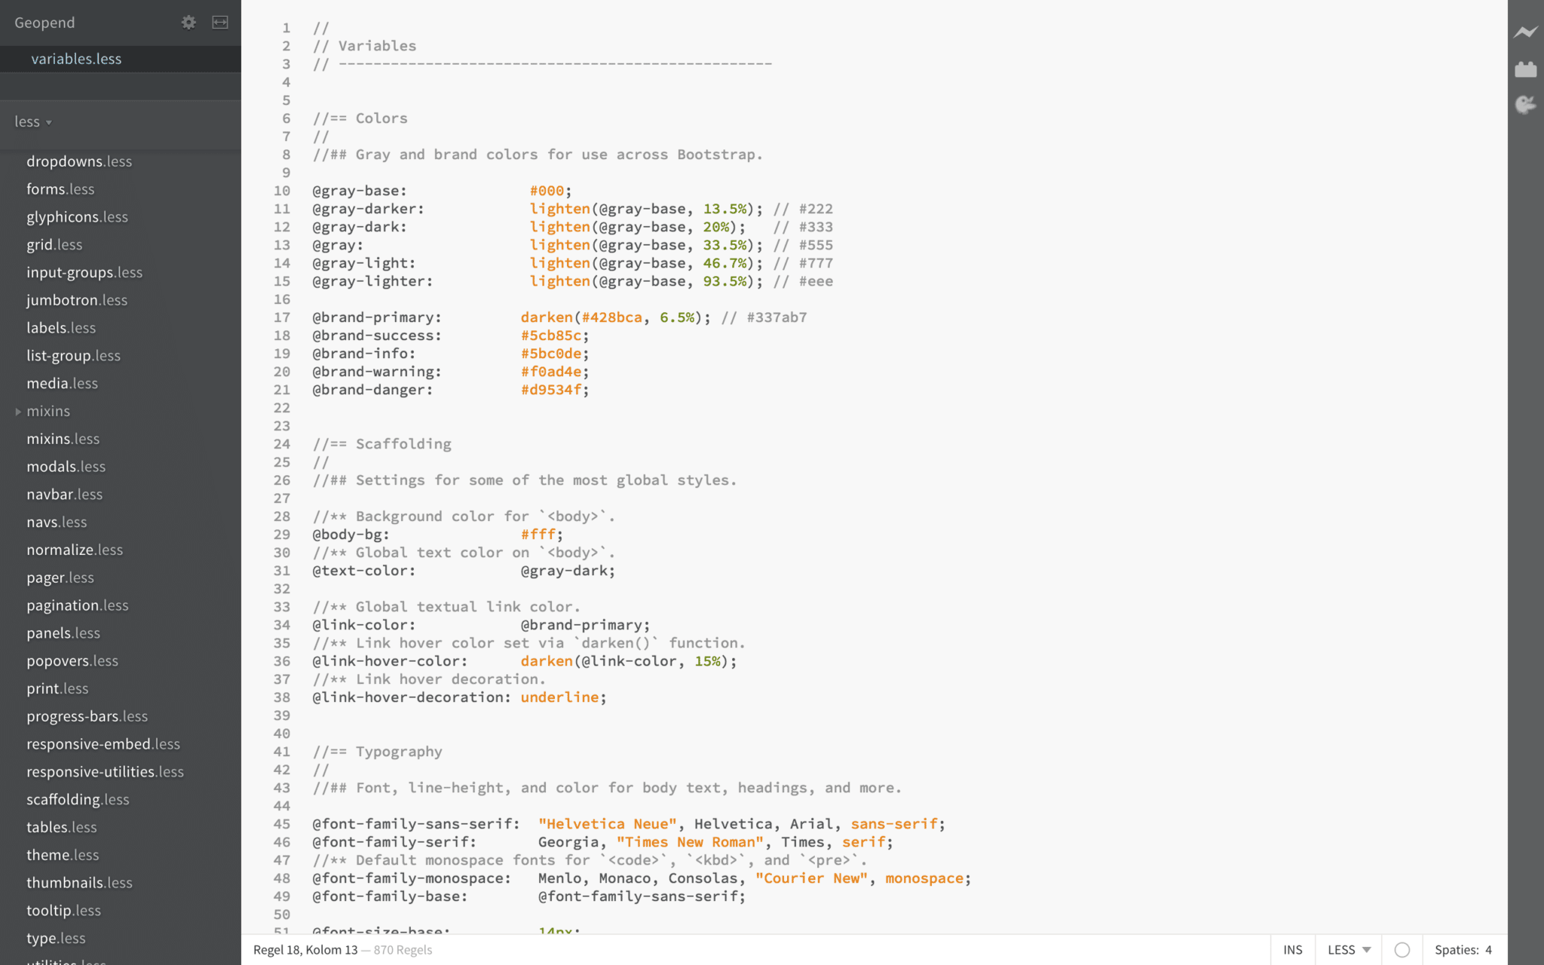Select navbar.less in the file list
The image size is (1544, 965).
point(66,494)
